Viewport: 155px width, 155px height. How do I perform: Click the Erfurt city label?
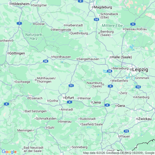[69, 98]
